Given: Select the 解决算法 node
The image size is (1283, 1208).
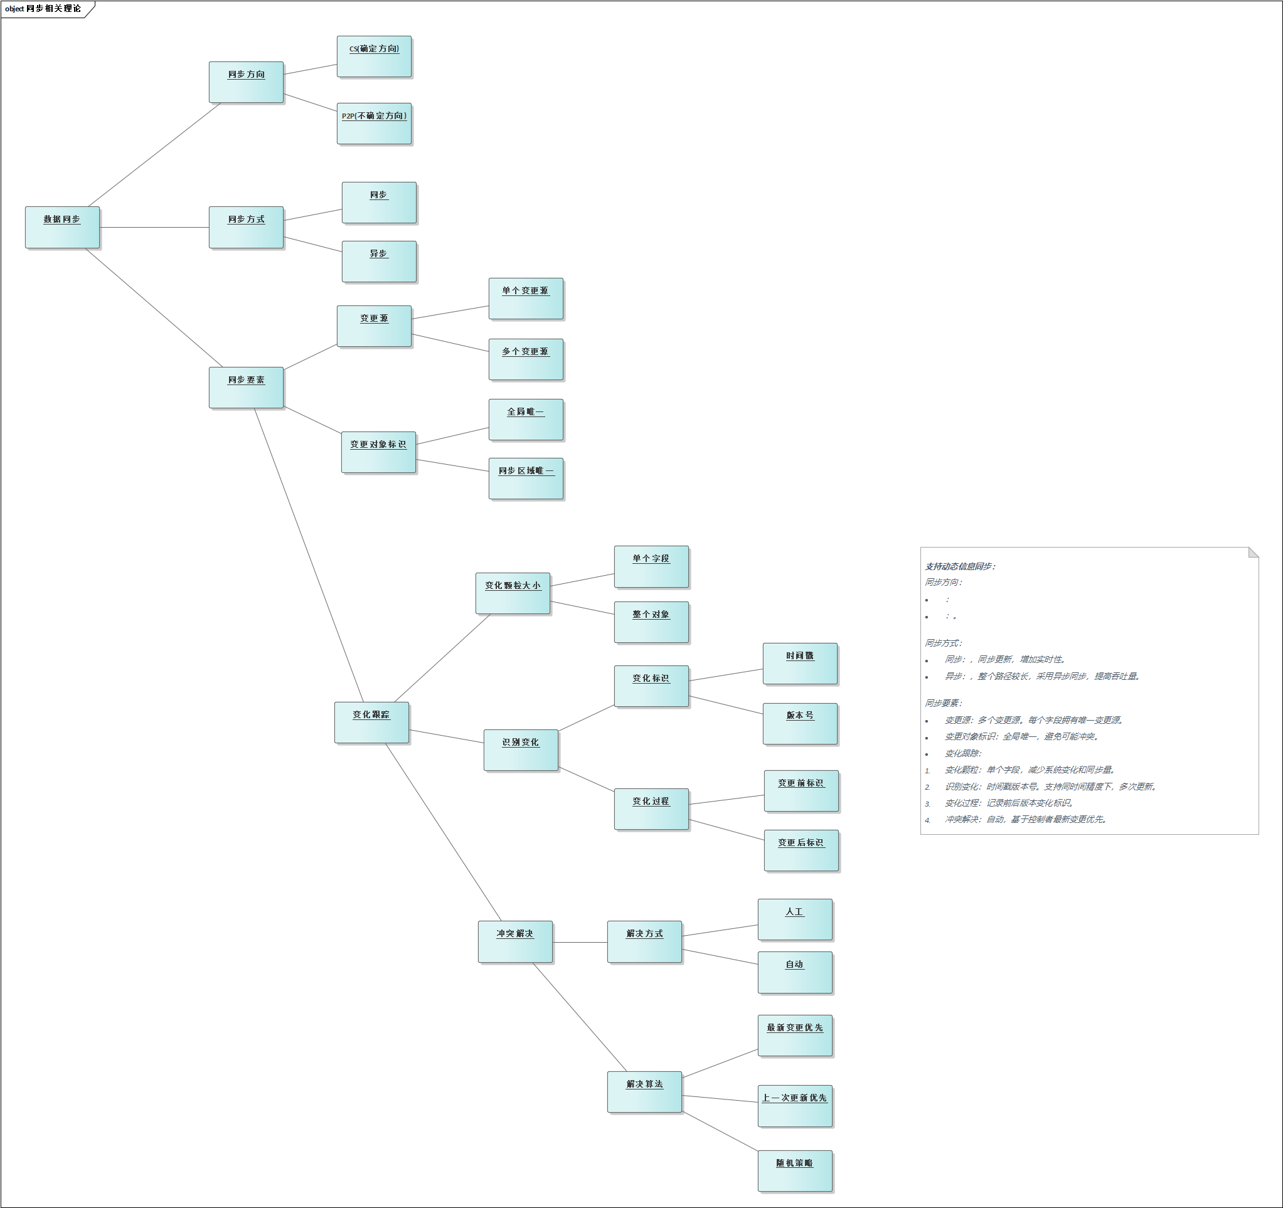Looking at the screenshot, I should (645, 1092).
